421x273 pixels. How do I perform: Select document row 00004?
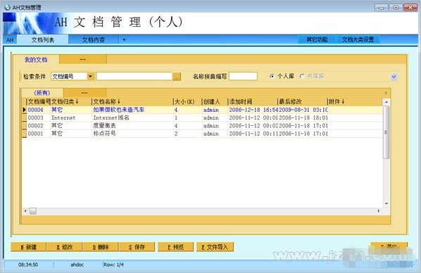tap(202, 110)
